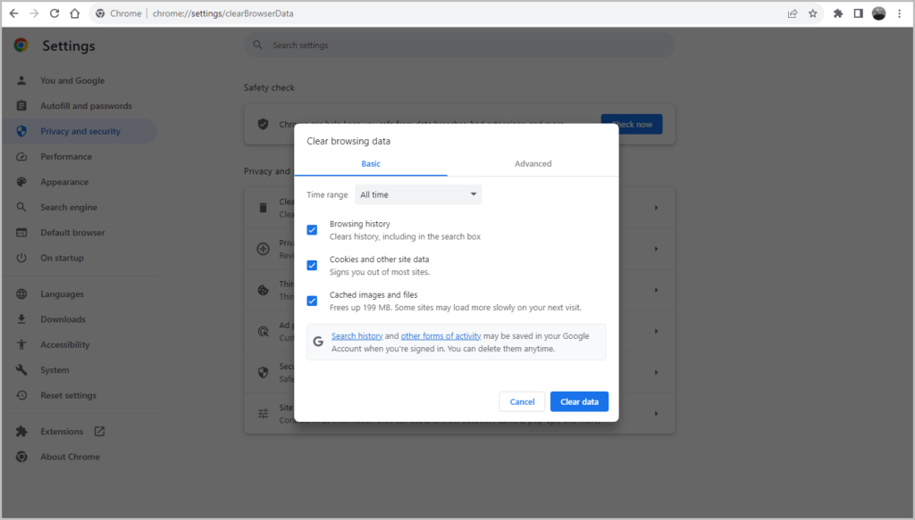Viewport: 915px width, 520px height.
Task: Click the Search engine magnifier icon
Action: (x=21, y=207)
